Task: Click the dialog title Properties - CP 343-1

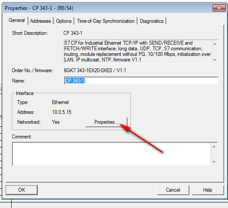Action: coord(39,8)
